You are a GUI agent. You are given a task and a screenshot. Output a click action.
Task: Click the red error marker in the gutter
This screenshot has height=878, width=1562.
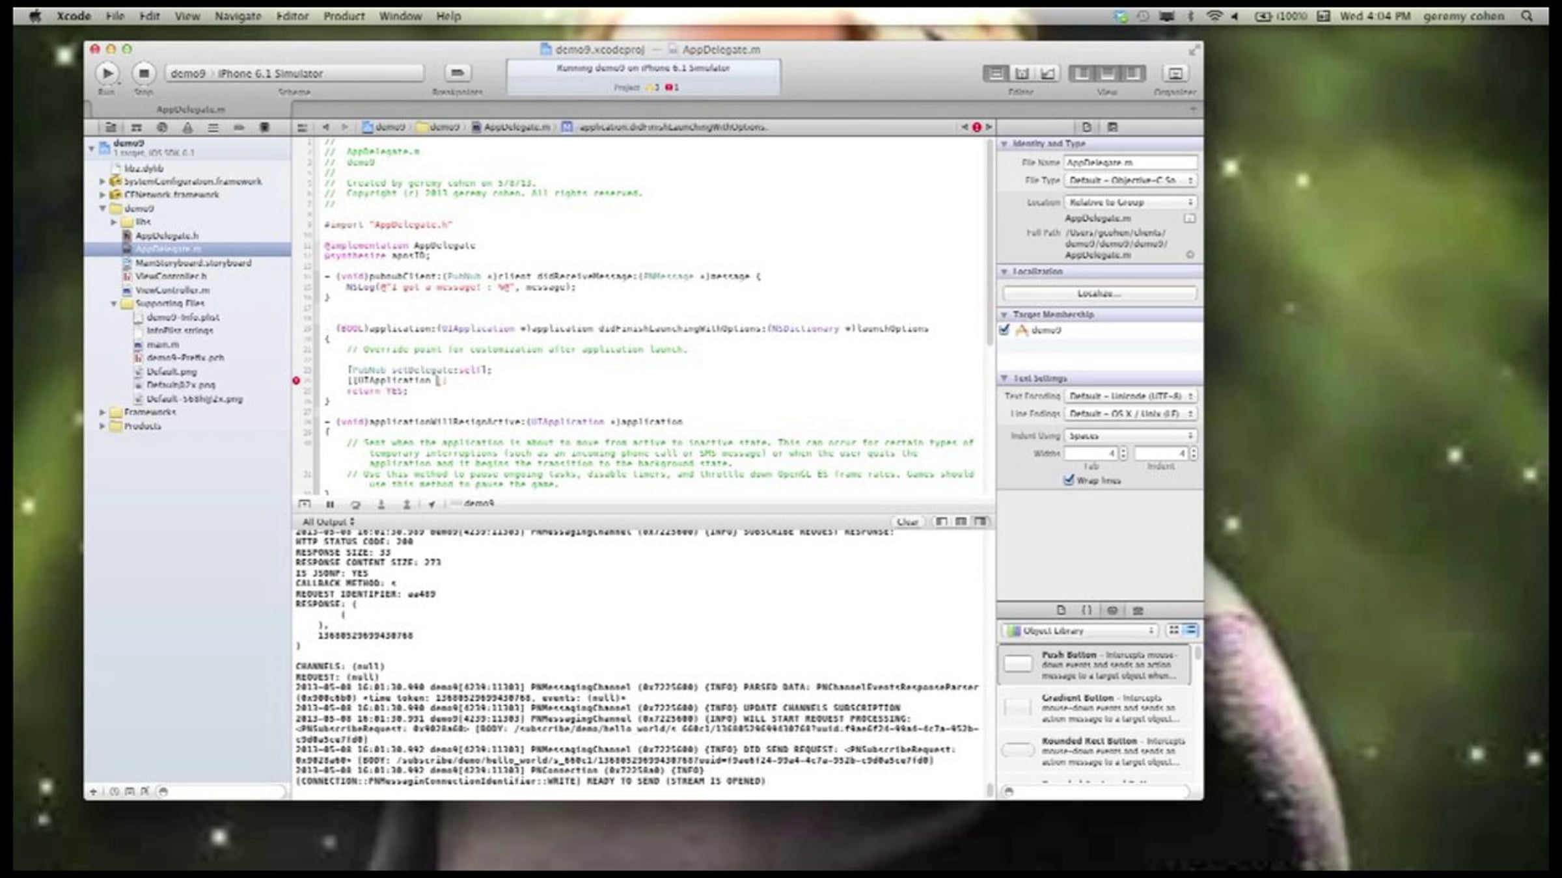(x=296, y=380)
